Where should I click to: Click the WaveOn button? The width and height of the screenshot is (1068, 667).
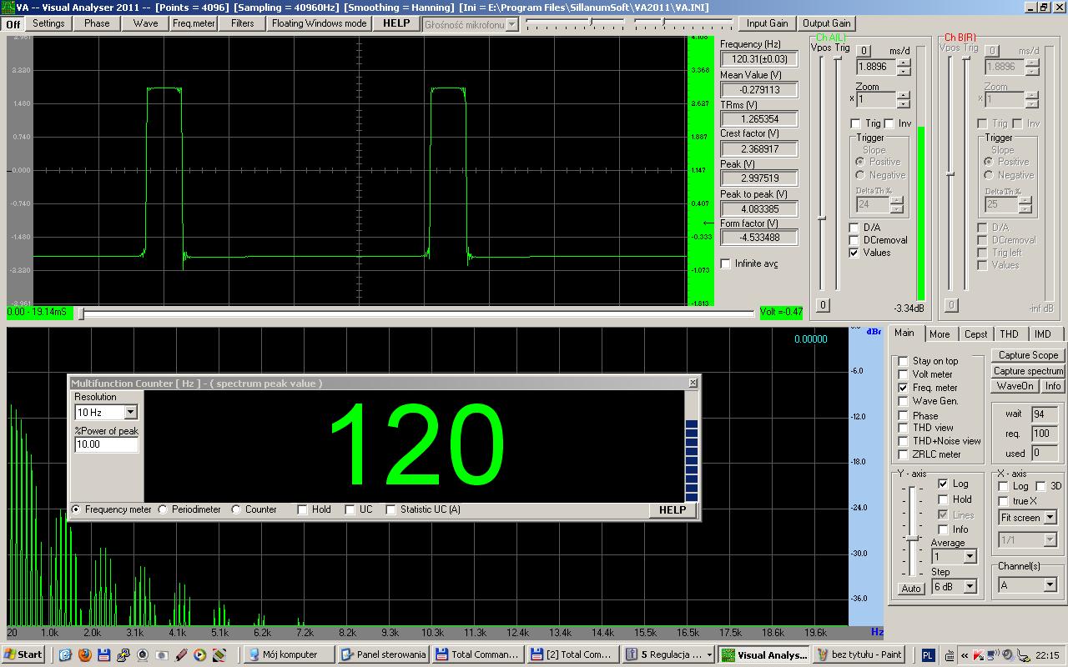coord(1015,386)
